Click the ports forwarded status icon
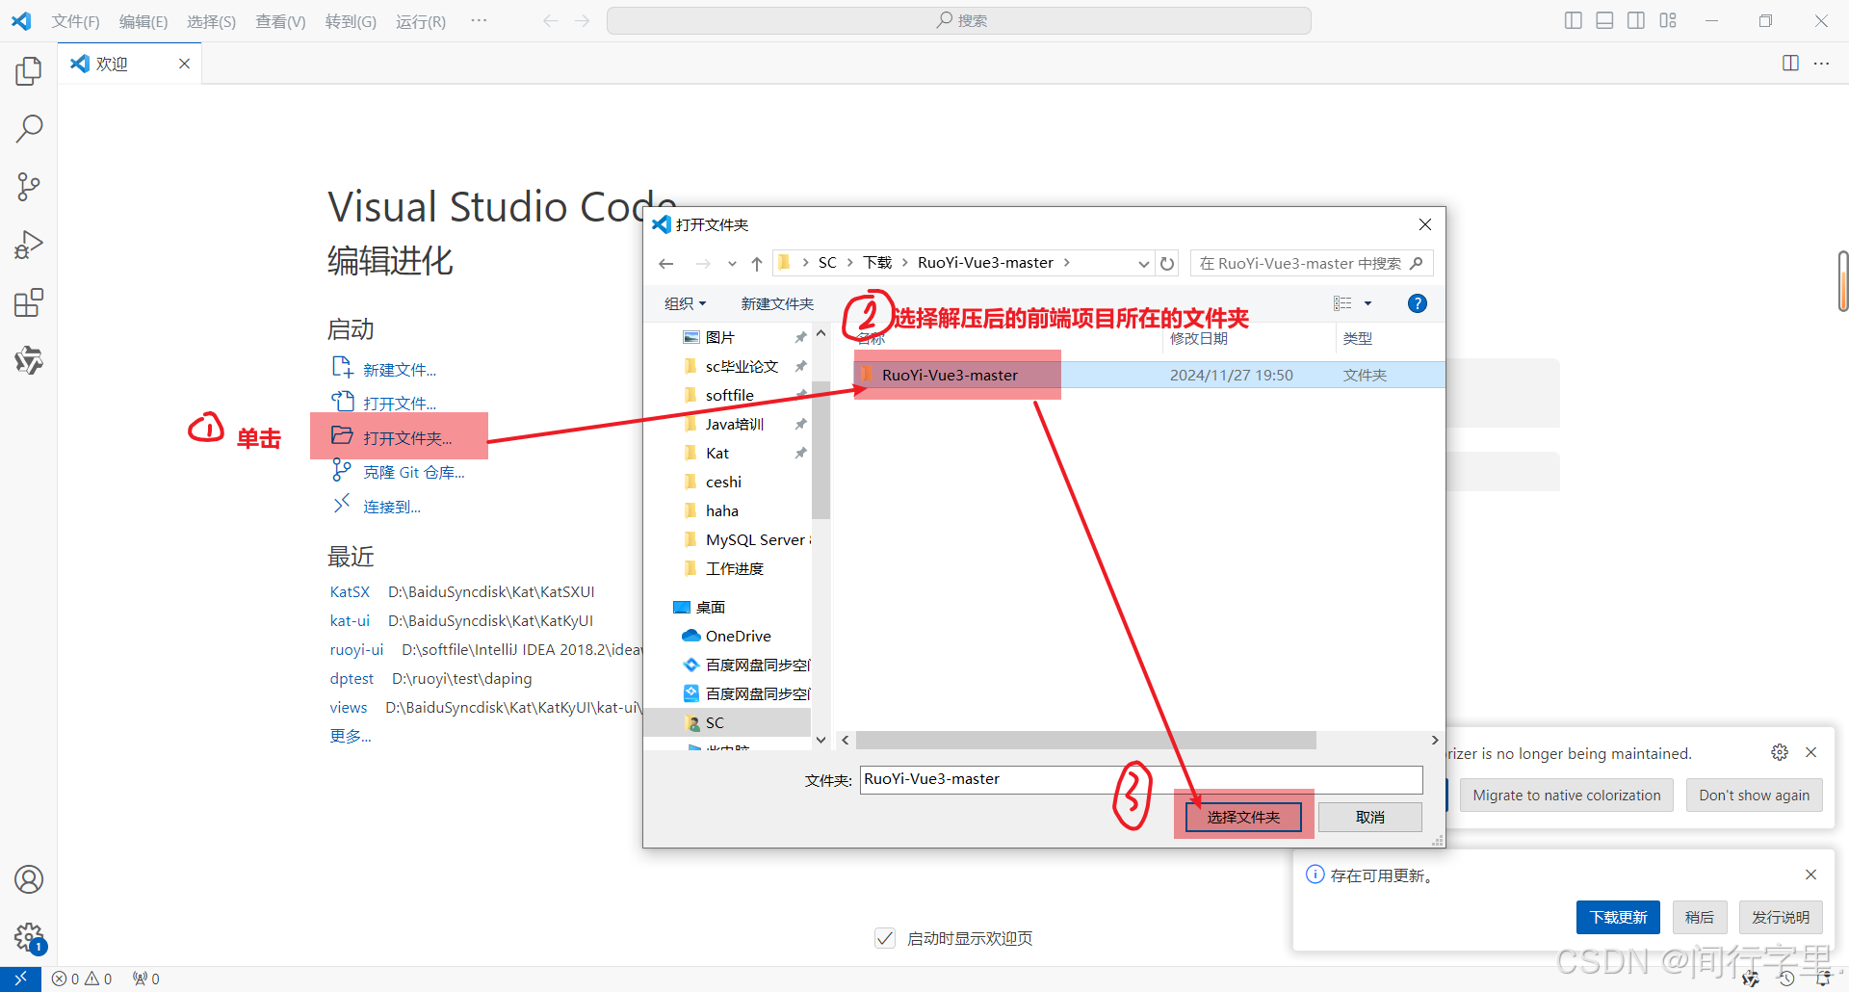Image resolution: width=1849 pixels, height=992 pixels. coord(146,979)
